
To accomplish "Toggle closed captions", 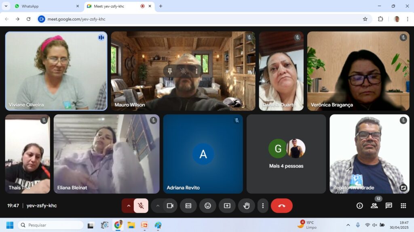I will coord(188,206).
